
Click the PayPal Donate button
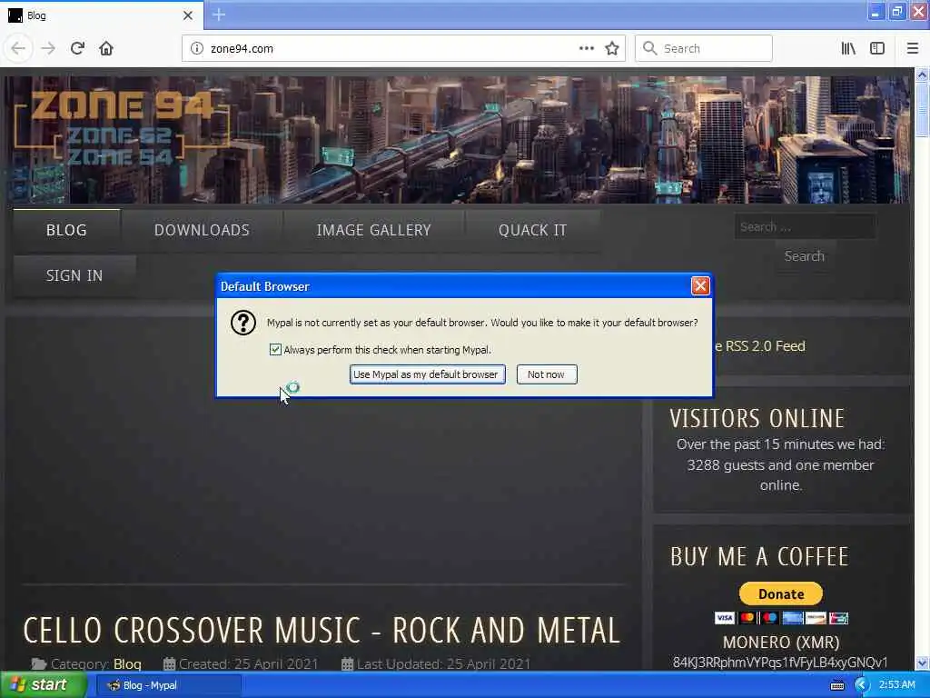click(x=780, y=593)
